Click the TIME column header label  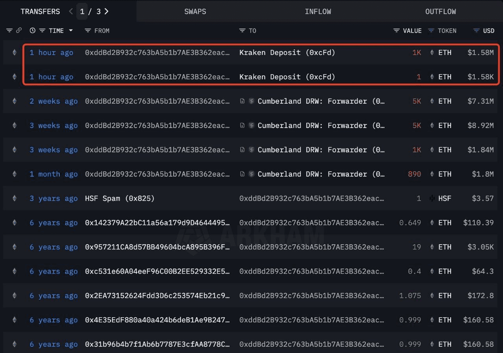pyautogui.click(x=56, y=31)
